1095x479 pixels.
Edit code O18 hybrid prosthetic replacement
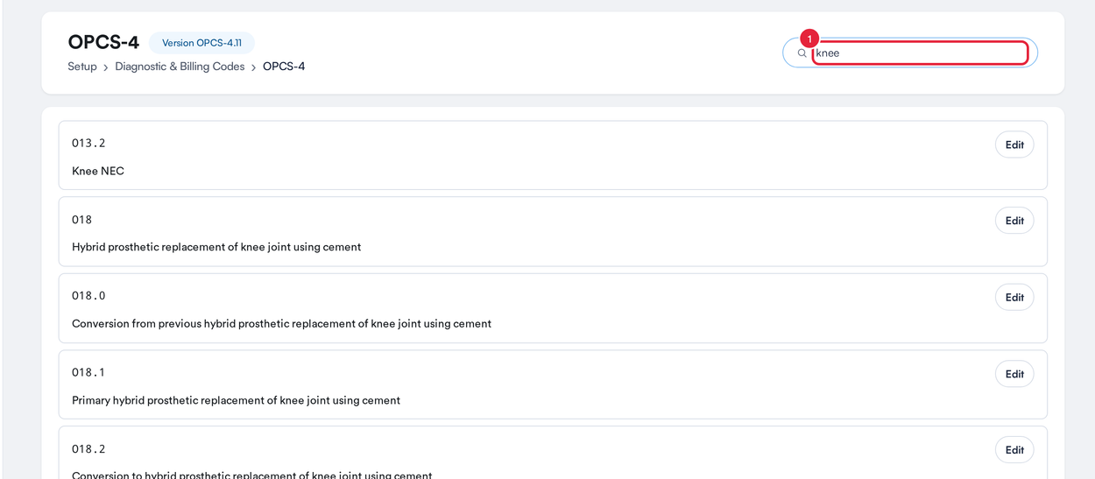(1014, 221)
